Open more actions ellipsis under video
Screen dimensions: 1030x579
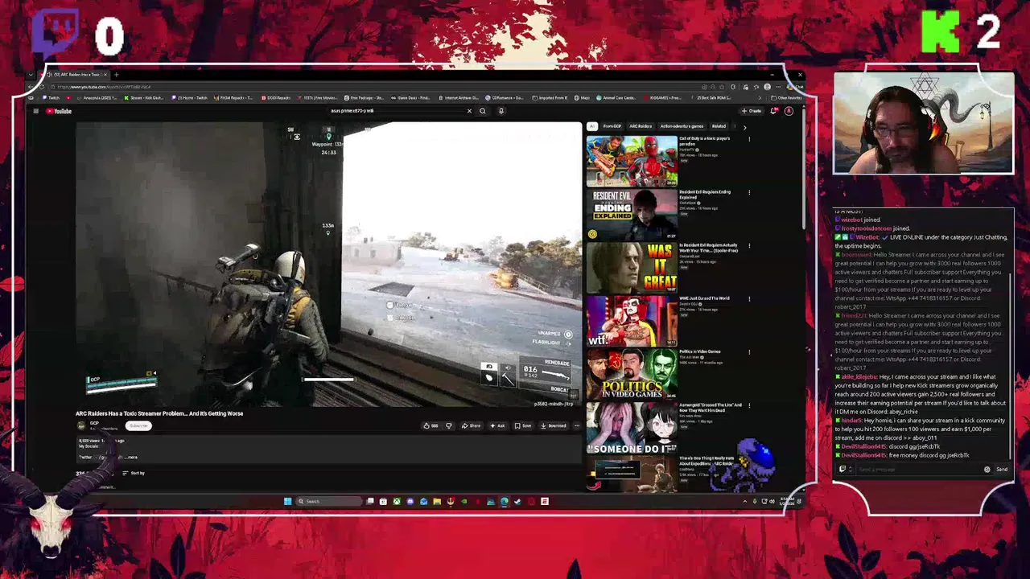[x=576, y=425]
